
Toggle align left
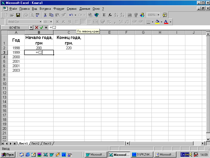pos(77,22)
